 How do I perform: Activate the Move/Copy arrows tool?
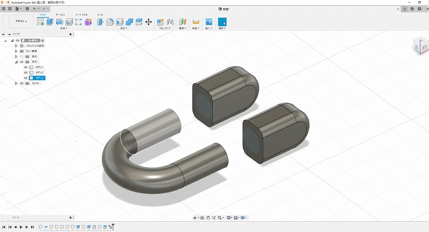pos(149,22)
